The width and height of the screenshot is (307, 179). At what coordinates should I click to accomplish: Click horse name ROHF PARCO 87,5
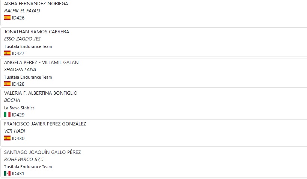click(x=24, y=160)
